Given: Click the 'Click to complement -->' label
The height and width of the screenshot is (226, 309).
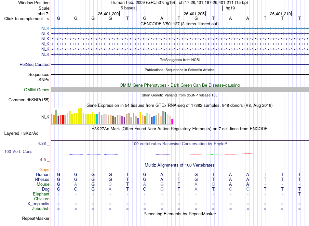Looking at the screenshot, I should pyautogui.click(x=27, y=19).
